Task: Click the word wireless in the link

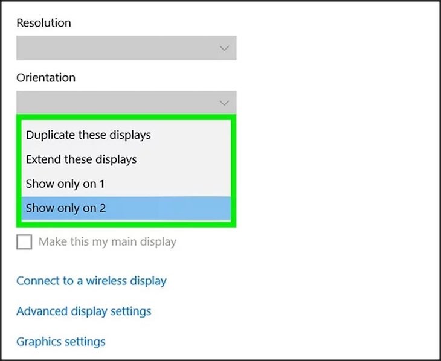Action: click(106, 281)
